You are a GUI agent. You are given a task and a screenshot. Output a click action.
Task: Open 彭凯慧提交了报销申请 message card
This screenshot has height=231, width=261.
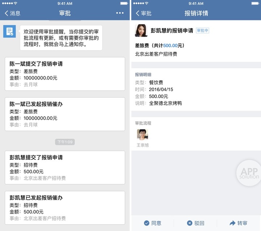(x=65, y=168)
